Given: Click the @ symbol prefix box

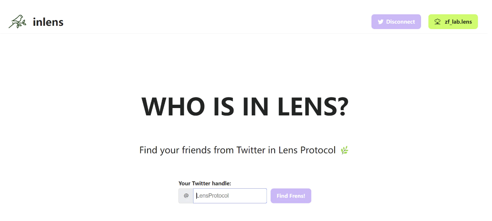Looking at the screenshot, I should [186, 196].
